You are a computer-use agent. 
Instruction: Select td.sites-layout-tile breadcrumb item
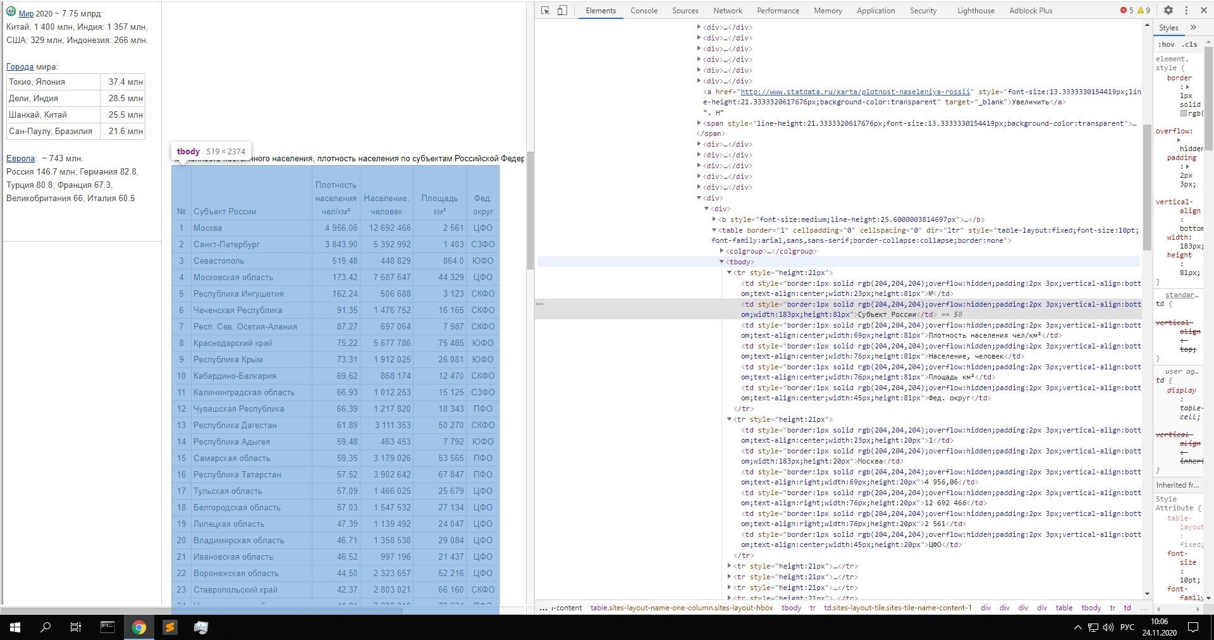897,608
